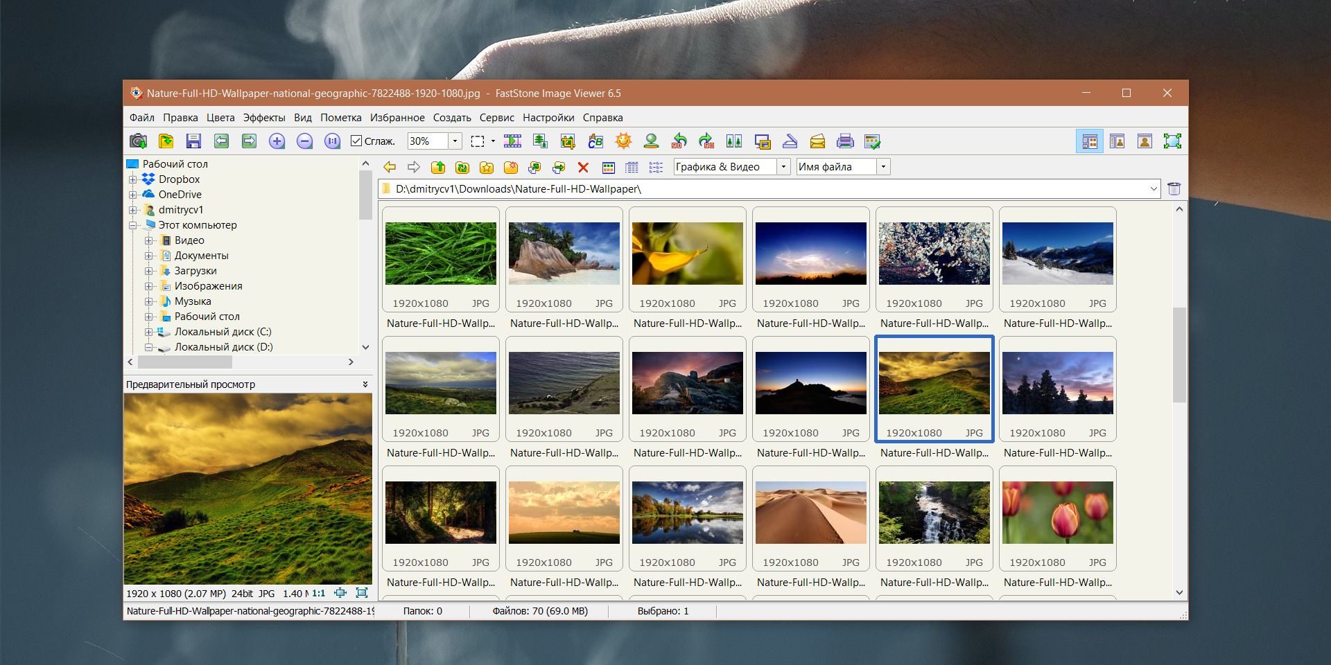Compare selected images side by side
The height and width of the screenshot is (665, 1331).
734,141
